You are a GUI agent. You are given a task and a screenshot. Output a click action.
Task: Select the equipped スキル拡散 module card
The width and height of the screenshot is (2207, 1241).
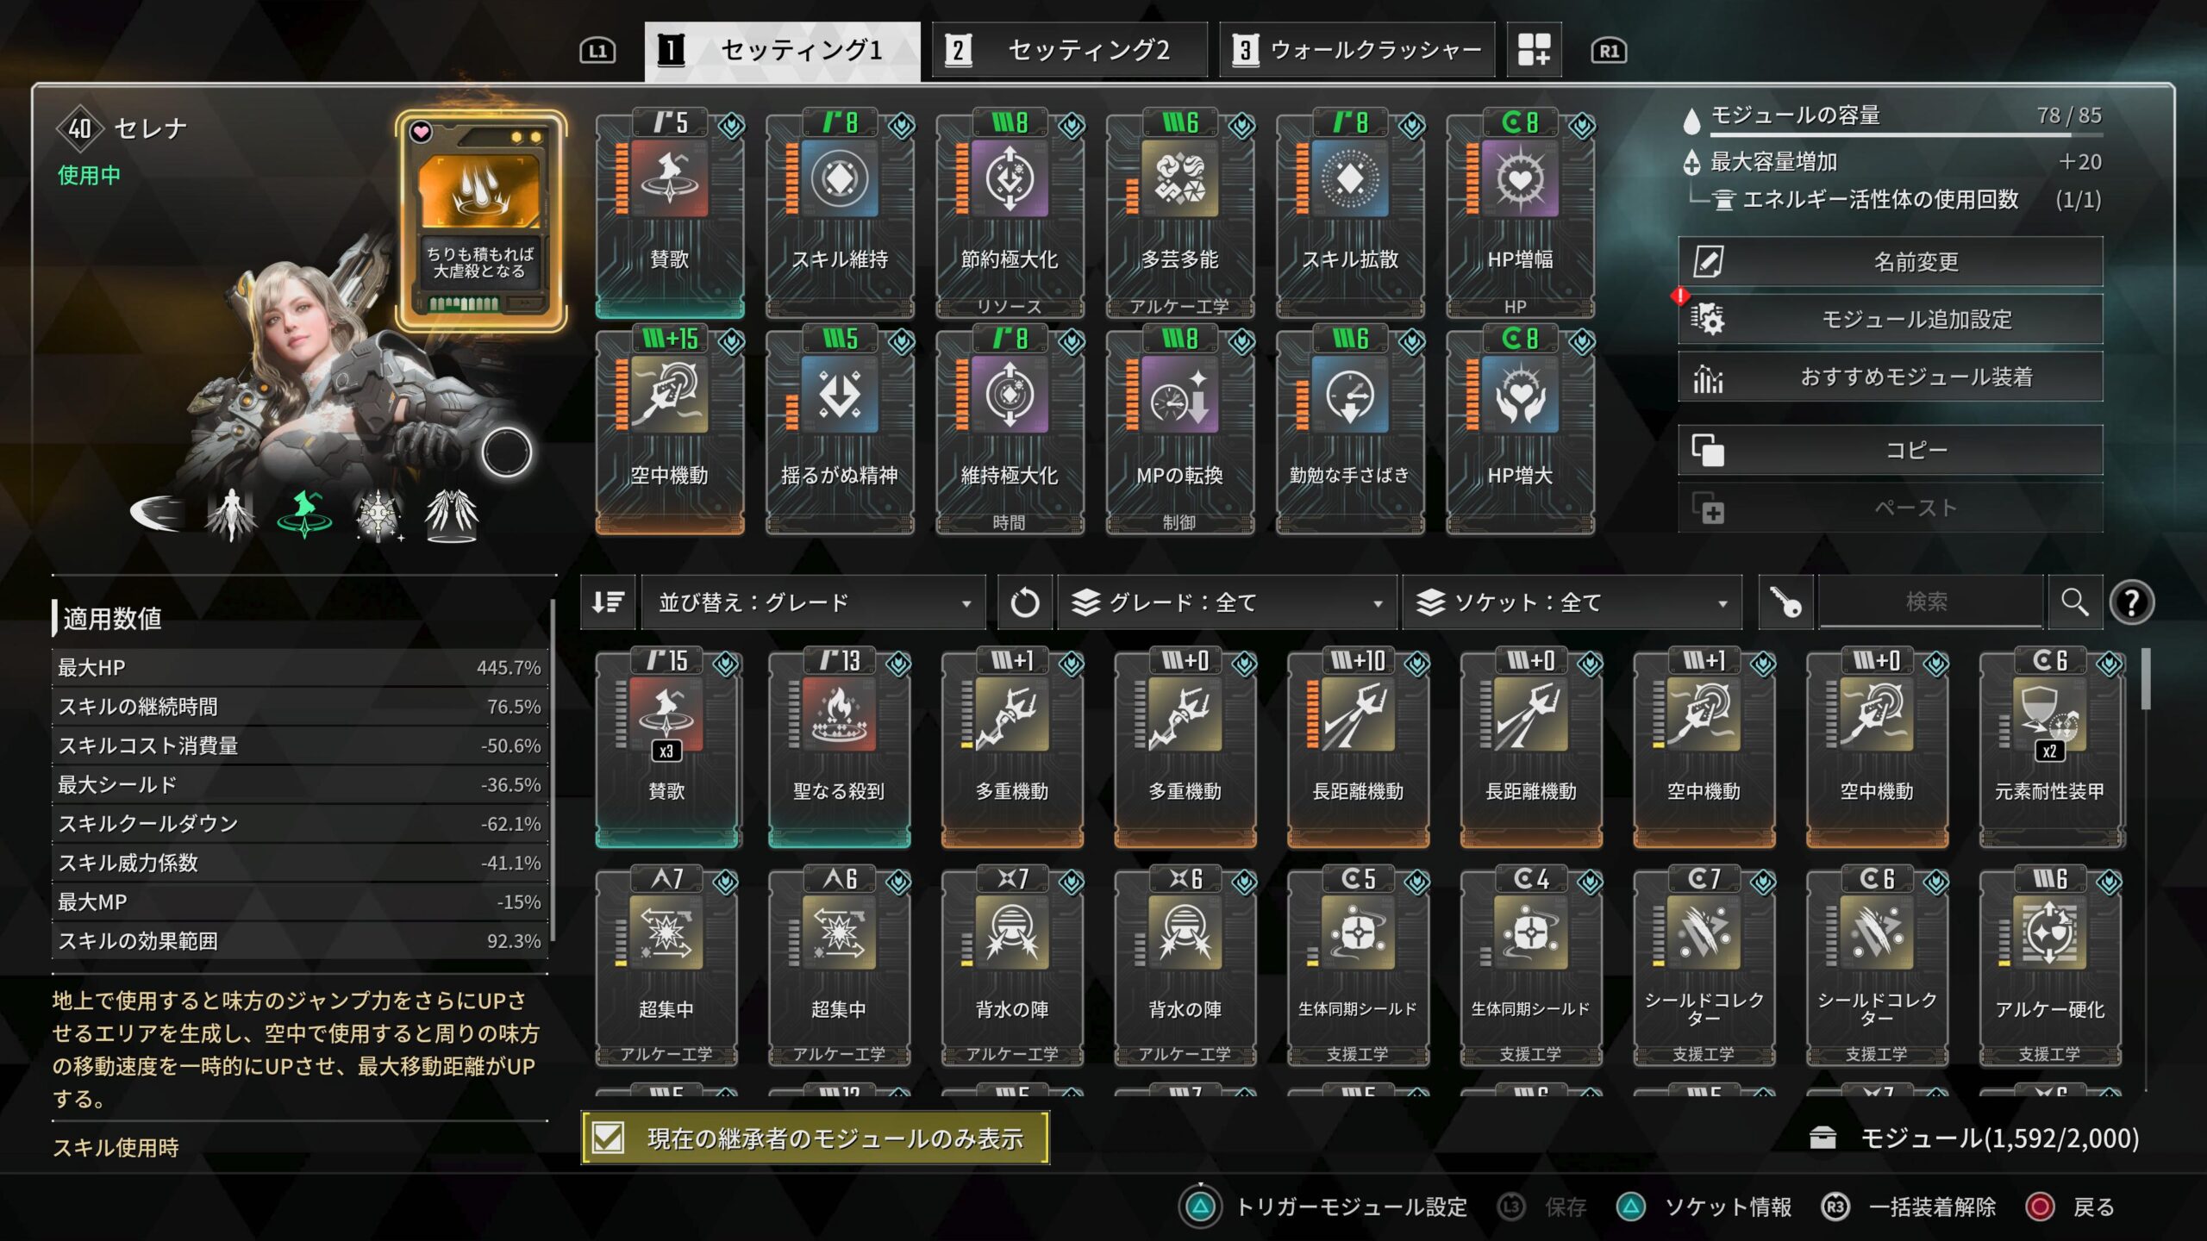(1350, 213)
